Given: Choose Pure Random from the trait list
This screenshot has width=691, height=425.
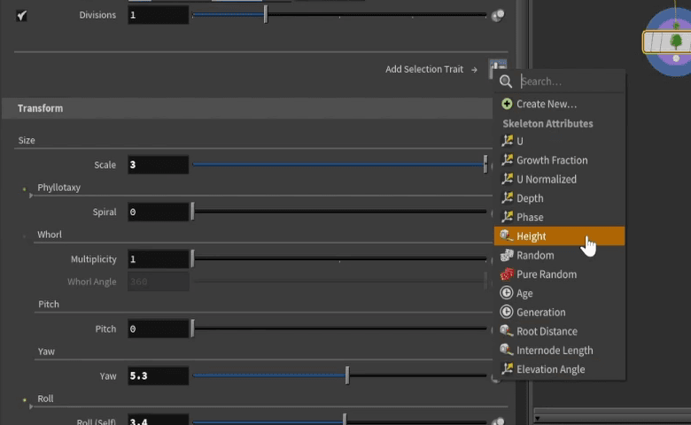Looking at the screenshot, I should click(559, 274).
